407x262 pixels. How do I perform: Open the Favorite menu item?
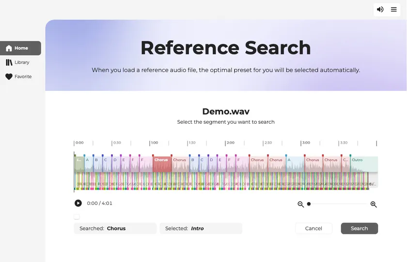(22, 76)
